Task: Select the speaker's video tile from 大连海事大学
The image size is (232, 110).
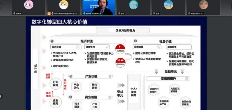Action: point(99,7)
